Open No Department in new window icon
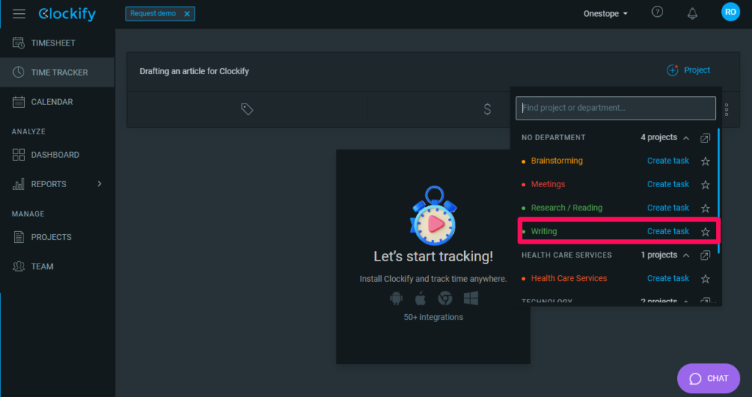752x397 pixels. tap(705, 138)
